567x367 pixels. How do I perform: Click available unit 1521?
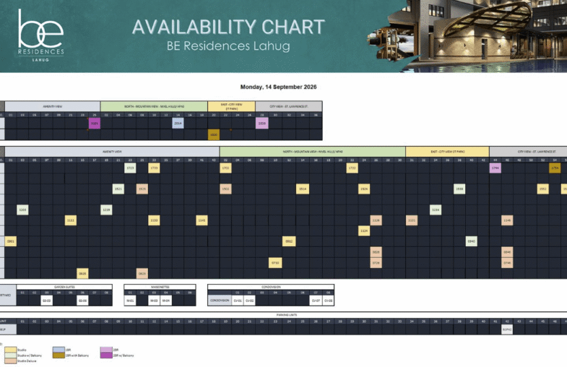[118, 189]
